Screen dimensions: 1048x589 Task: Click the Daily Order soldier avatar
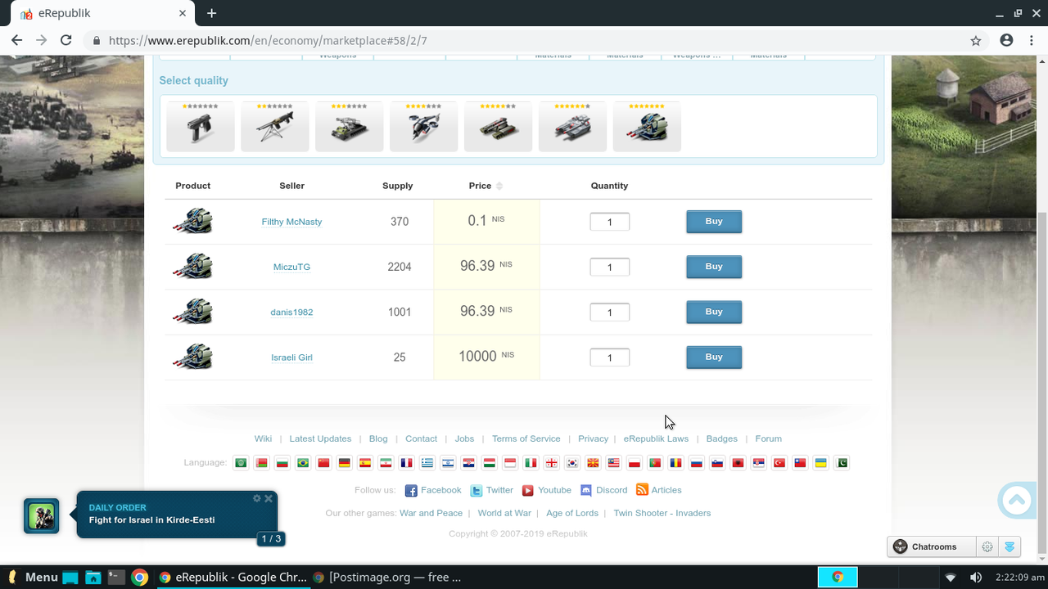(41, 516)
